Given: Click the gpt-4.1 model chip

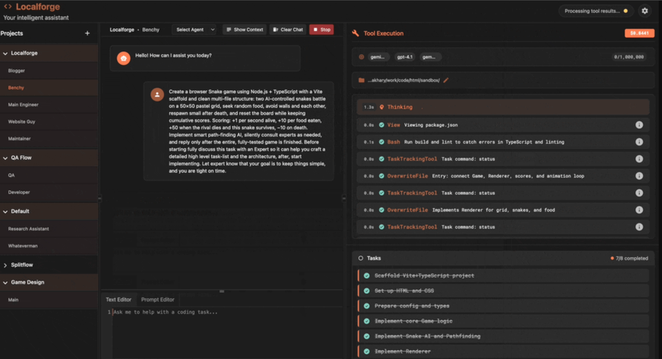Looking at the screenshot, I should click(x=405, y=57).
